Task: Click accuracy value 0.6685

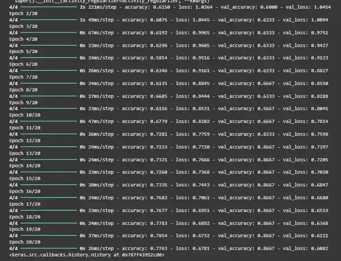Action: click(159, 96)
